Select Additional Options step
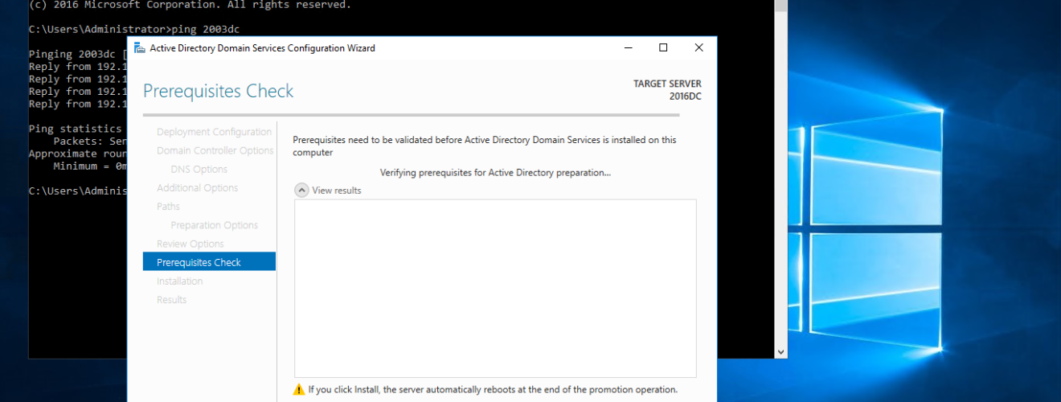This screenshot has height=402, width=1061. (197, 187)
